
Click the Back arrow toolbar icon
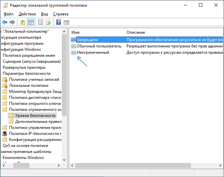(5, 22)
